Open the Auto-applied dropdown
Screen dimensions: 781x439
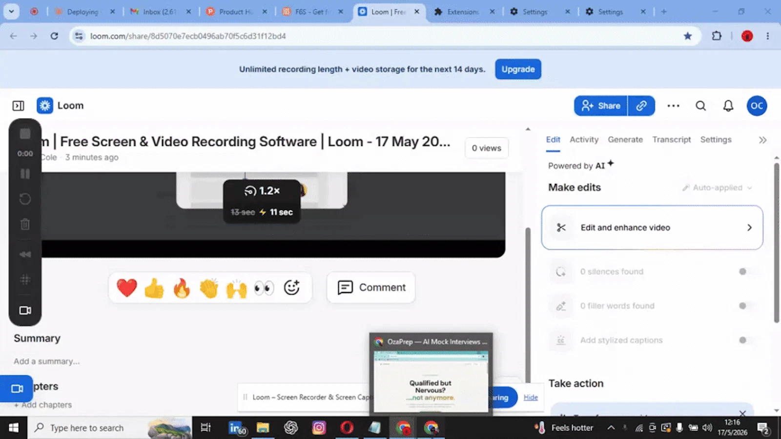coord(717,188)
